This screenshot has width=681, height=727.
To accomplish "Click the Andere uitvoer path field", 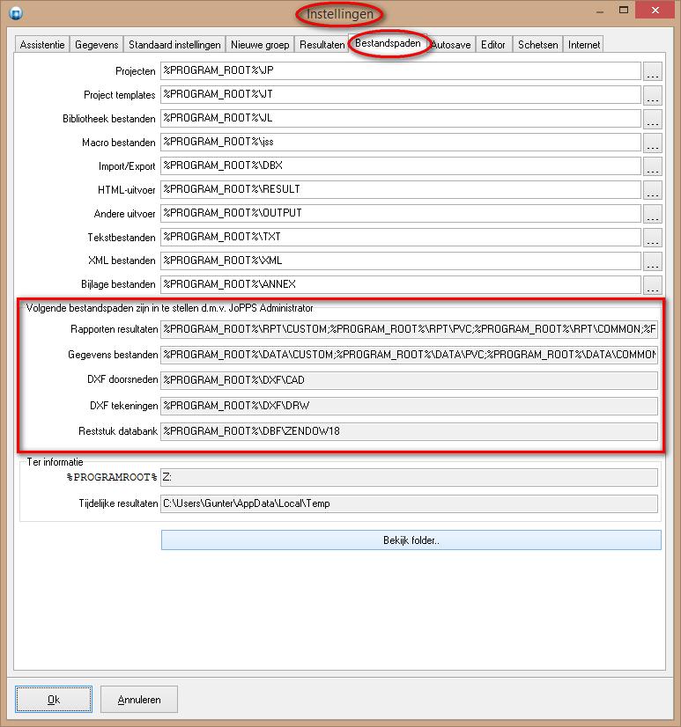I will (x=401, y=213).
